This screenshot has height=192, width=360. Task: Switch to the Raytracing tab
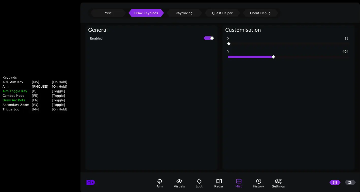click(x=184, y=13)
